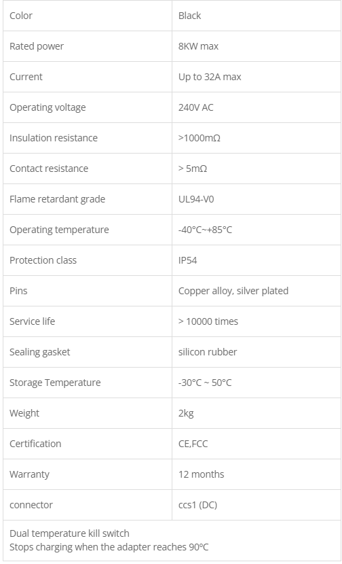Click the 'CE,FCC' certification value
The width and height of the screenshot is (342, 564).
(x=193, y=444)
